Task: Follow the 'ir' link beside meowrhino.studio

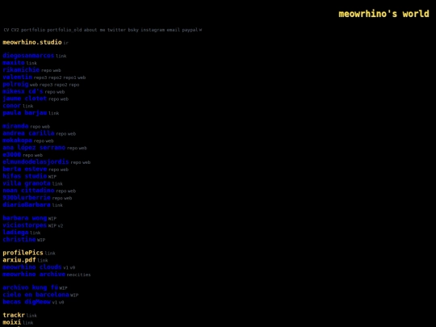Action: pyautogui.click(x=65, y=43)
